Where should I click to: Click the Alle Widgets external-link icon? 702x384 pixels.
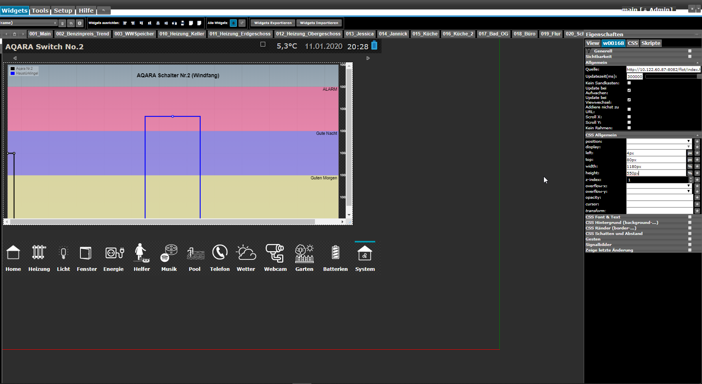242,23
